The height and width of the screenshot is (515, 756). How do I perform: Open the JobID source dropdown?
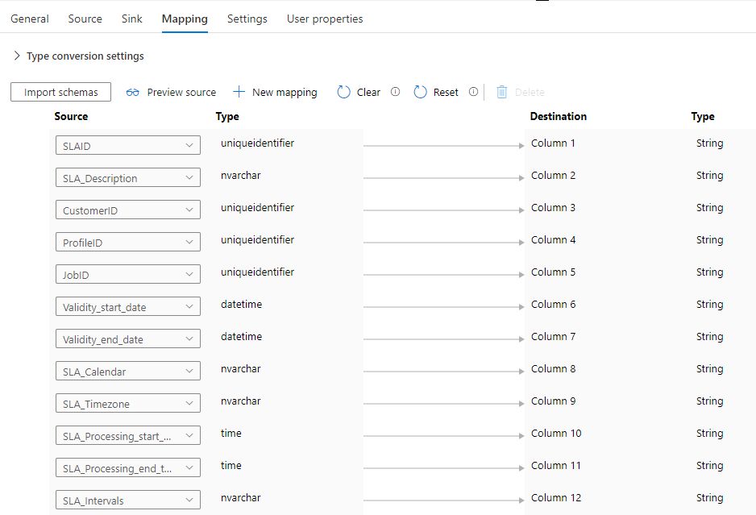pyautogui.click(x=128, y=274)
